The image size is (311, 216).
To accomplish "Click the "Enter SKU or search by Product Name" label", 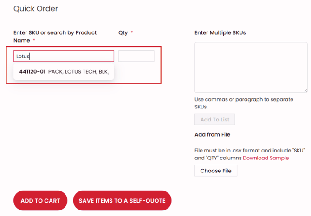I will [x=55, y=33].
